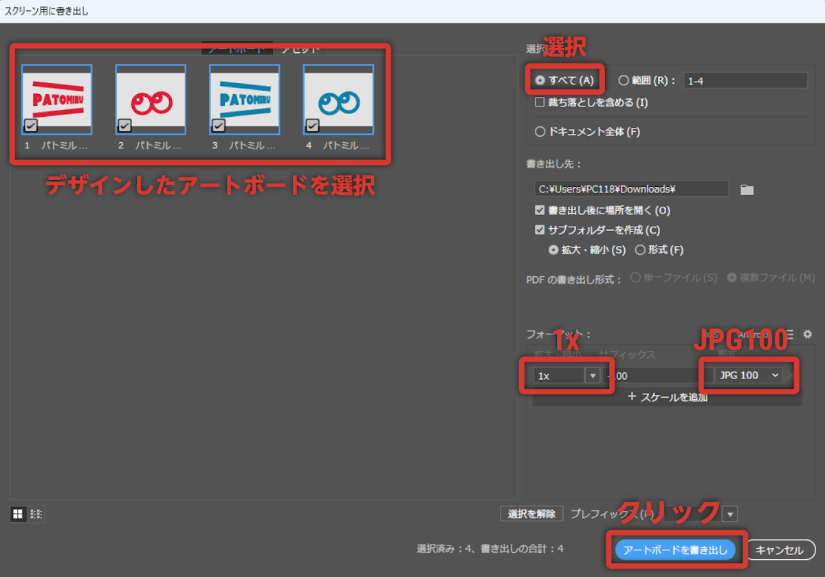Toggle サブフォルダーを作成 checkbox
Viewport: 825px width, 577px height.
point(540,230)
